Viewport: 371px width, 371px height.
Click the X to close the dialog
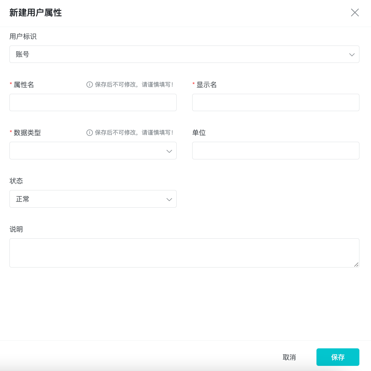(355, 13)
